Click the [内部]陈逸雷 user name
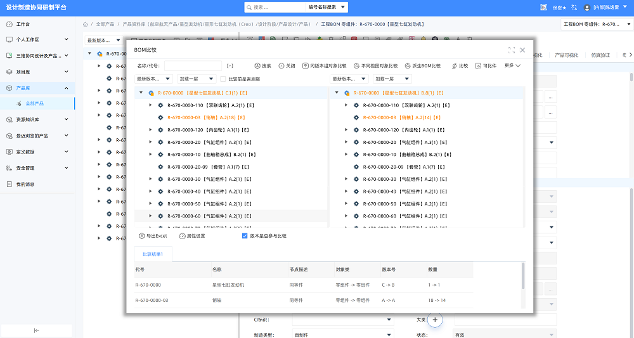Image resolution: width=634 pixels, height=338 pixels. pos(606,7)
